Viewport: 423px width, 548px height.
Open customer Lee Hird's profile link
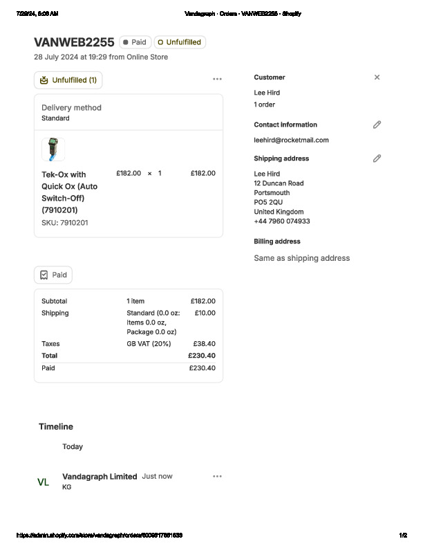[x=267, y=93]
